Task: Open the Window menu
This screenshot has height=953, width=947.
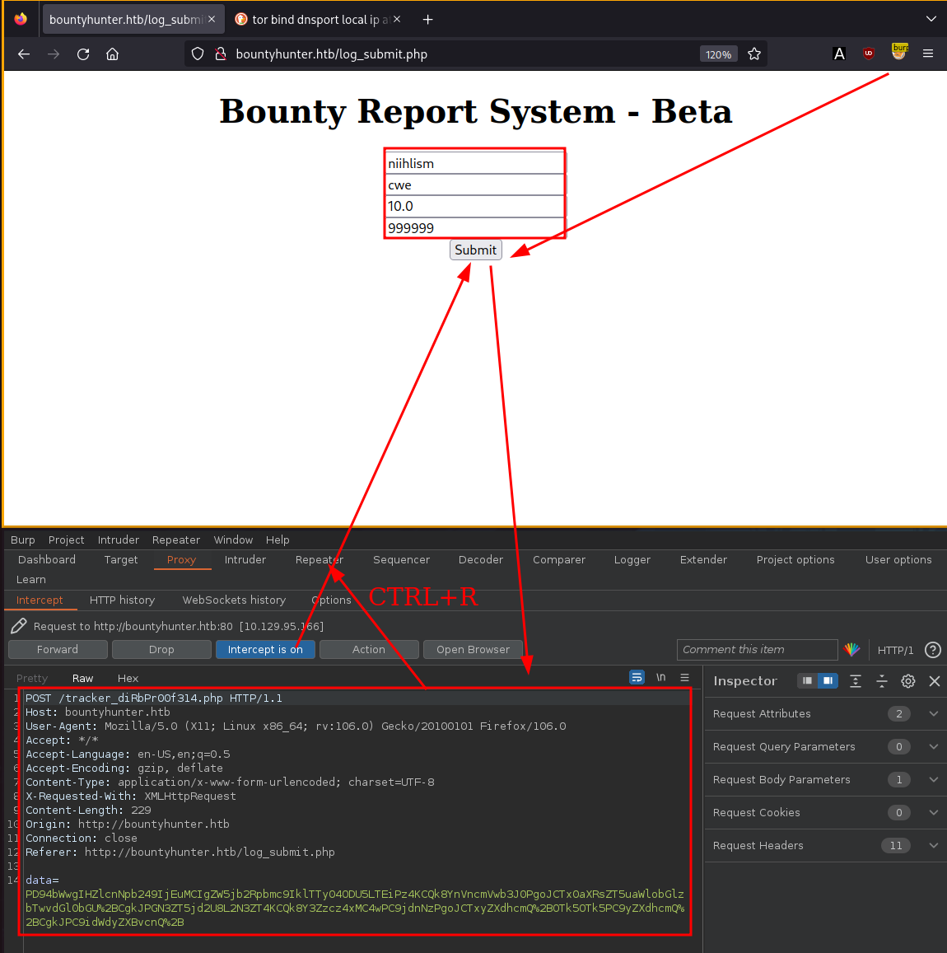Action: (233, 540)
